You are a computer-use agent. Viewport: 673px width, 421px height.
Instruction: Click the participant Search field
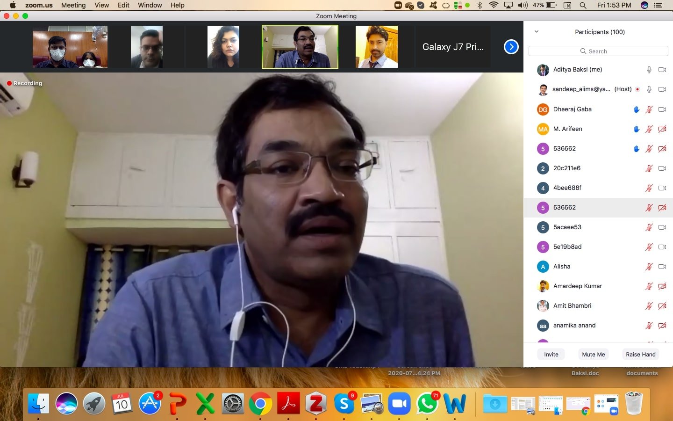(x=598, y=51)
